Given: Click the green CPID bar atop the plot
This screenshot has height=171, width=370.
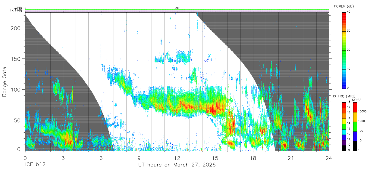Looking at the screenshot, I should tap(177, 10).
